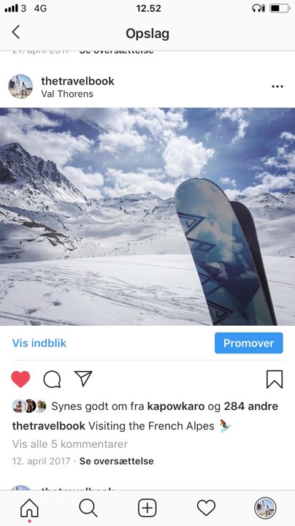
Task: Create a new post with the plus icon
Action: [147, 508]
